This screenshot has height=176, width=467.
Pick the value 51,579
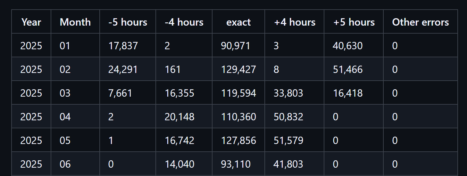tap(288, 140)
